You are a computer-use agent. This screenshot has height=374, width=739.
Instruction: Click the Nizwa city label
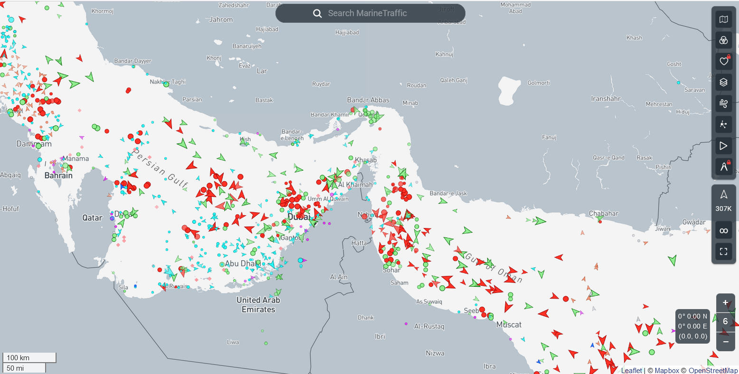click(x=435, y=353)
